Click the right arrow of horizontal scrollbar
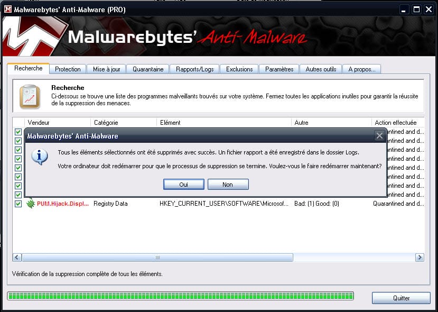Screen dimensions: 438x312 (x=420, y=257)
